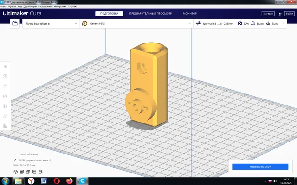Select the Rotate tool in left toolbar
The image size is (297, 185).
pyautogui.click(x=5, y=86)
